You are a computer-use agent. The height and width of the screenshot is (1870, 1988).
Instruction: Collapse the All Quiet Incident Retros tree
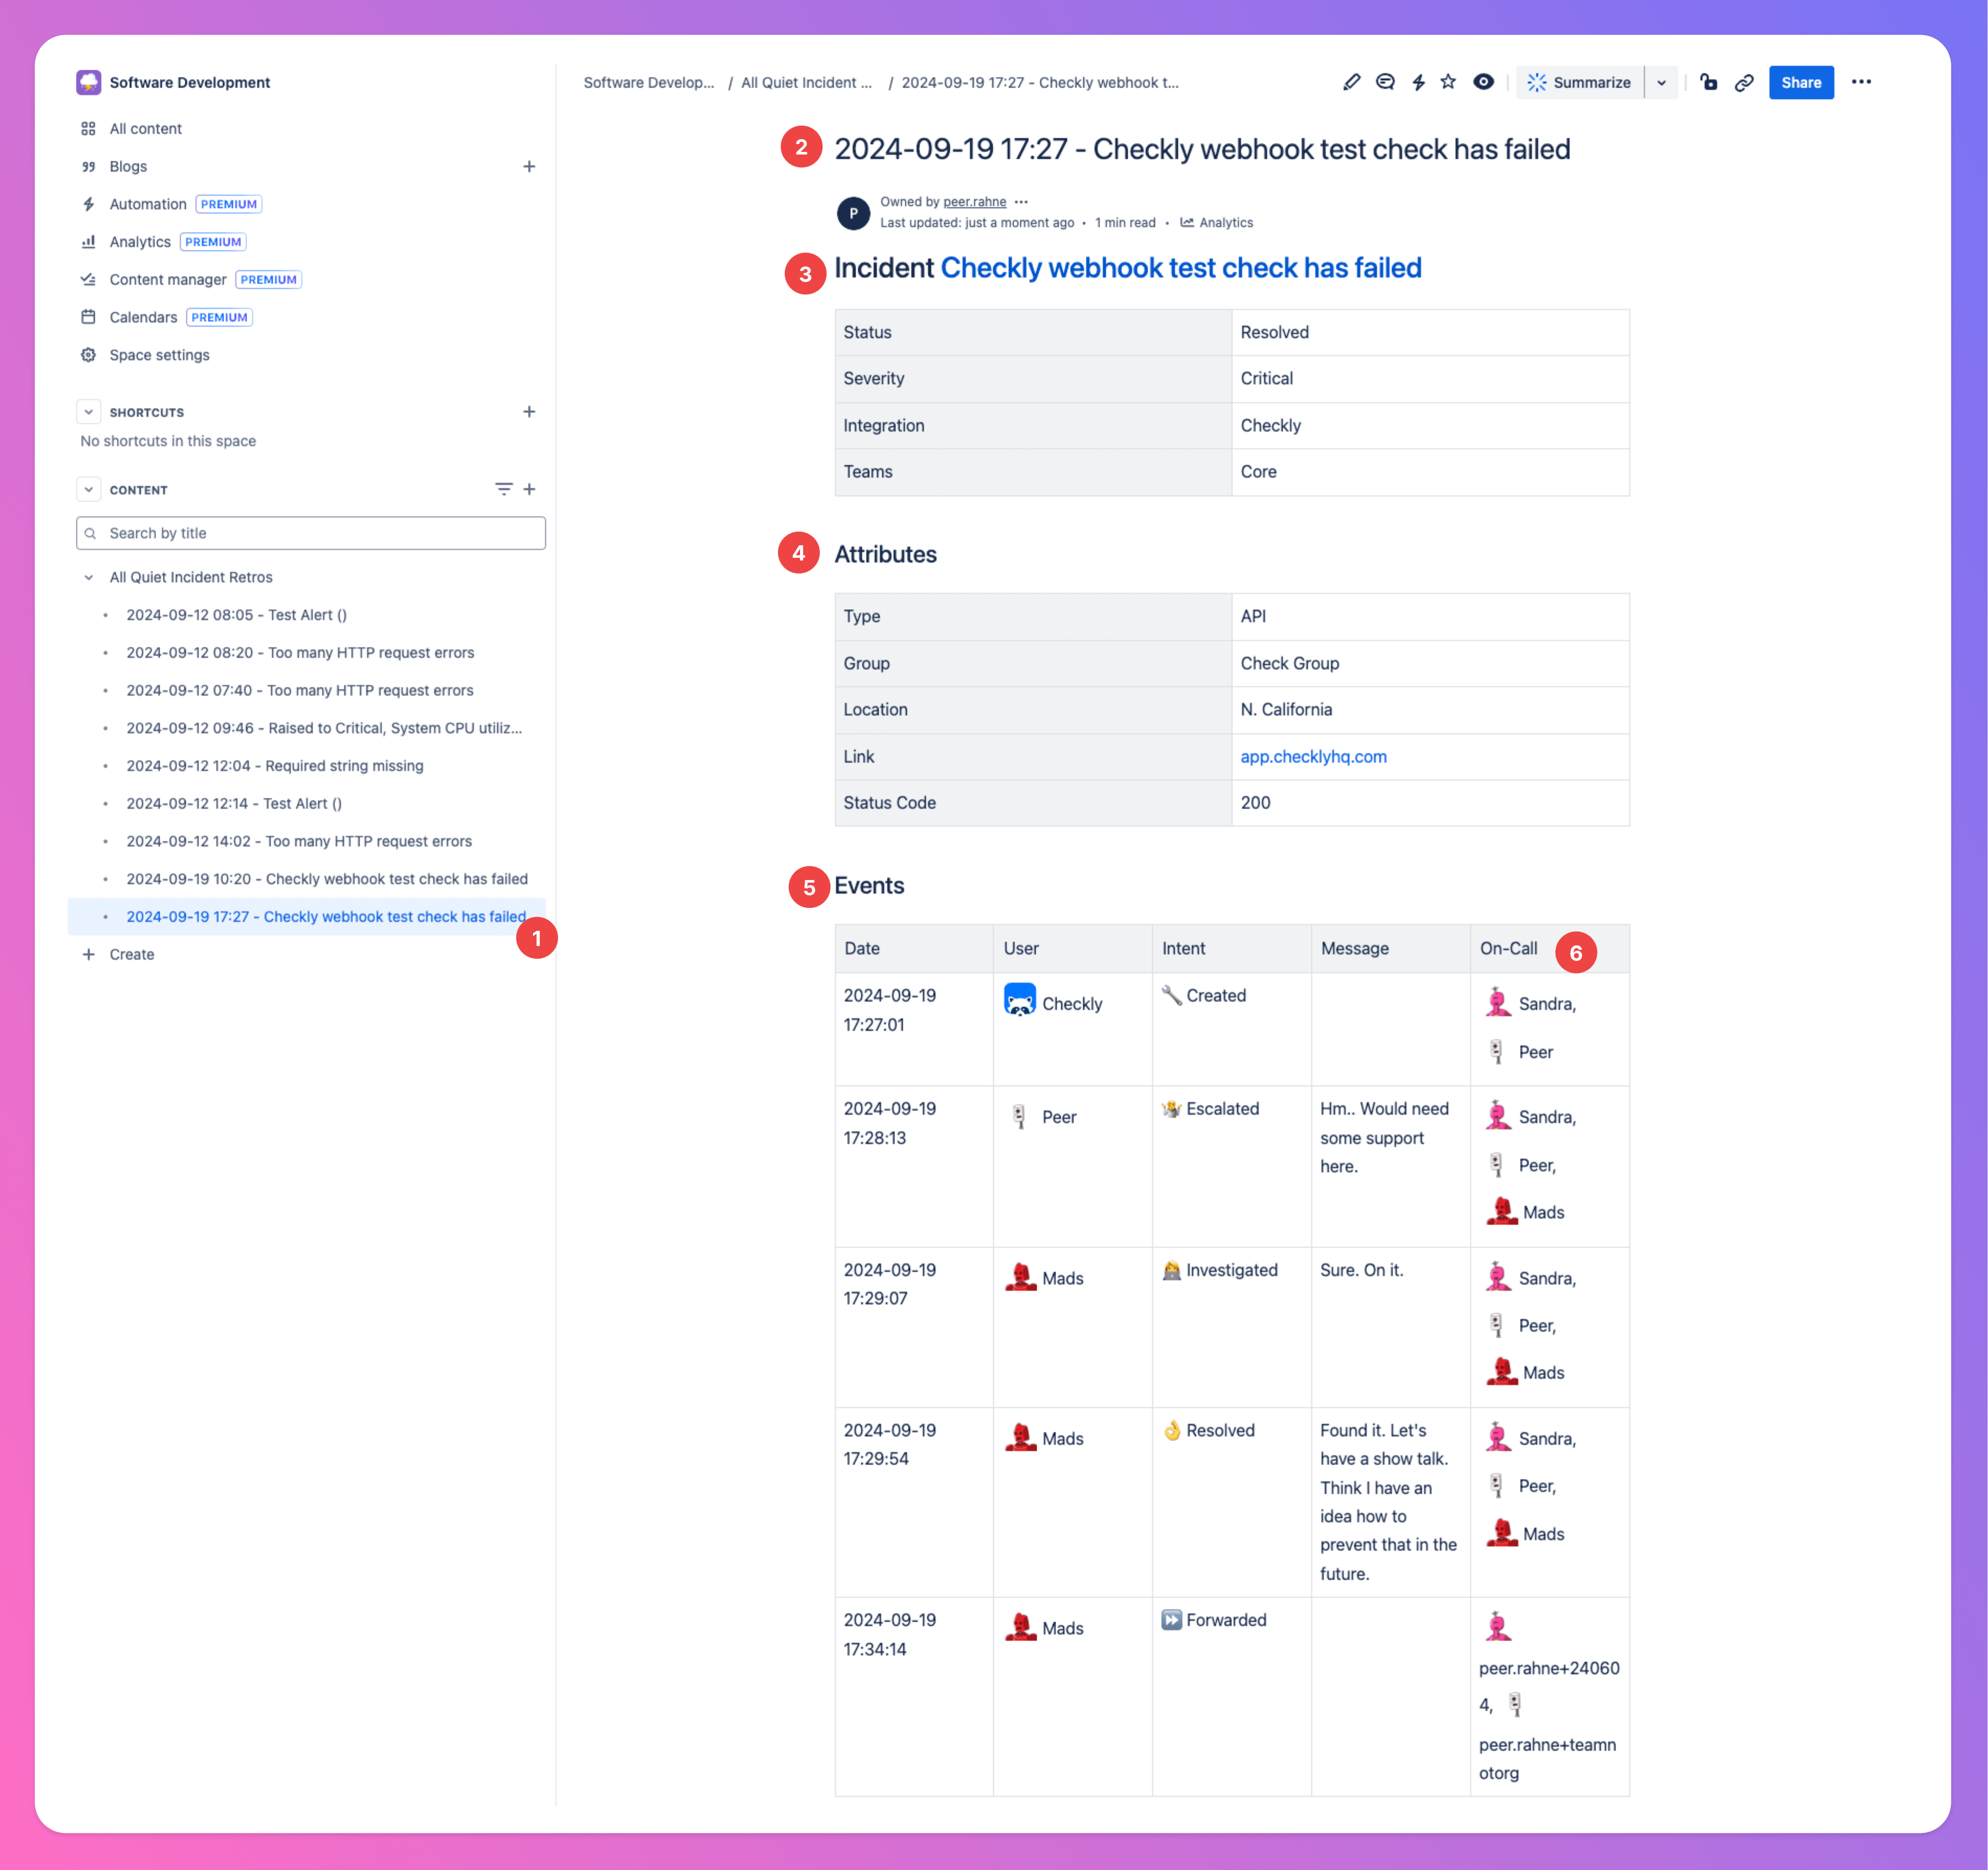click(89, 577)
